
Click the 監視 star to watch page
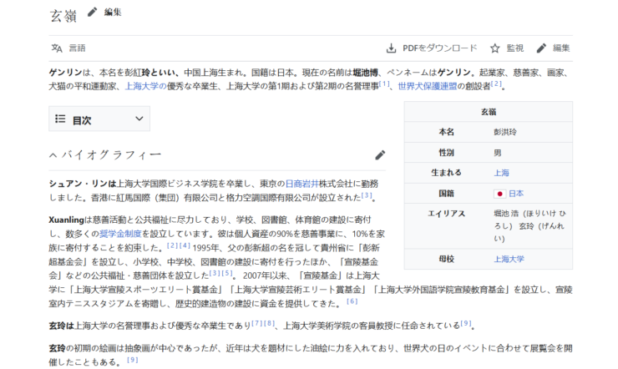506,48
